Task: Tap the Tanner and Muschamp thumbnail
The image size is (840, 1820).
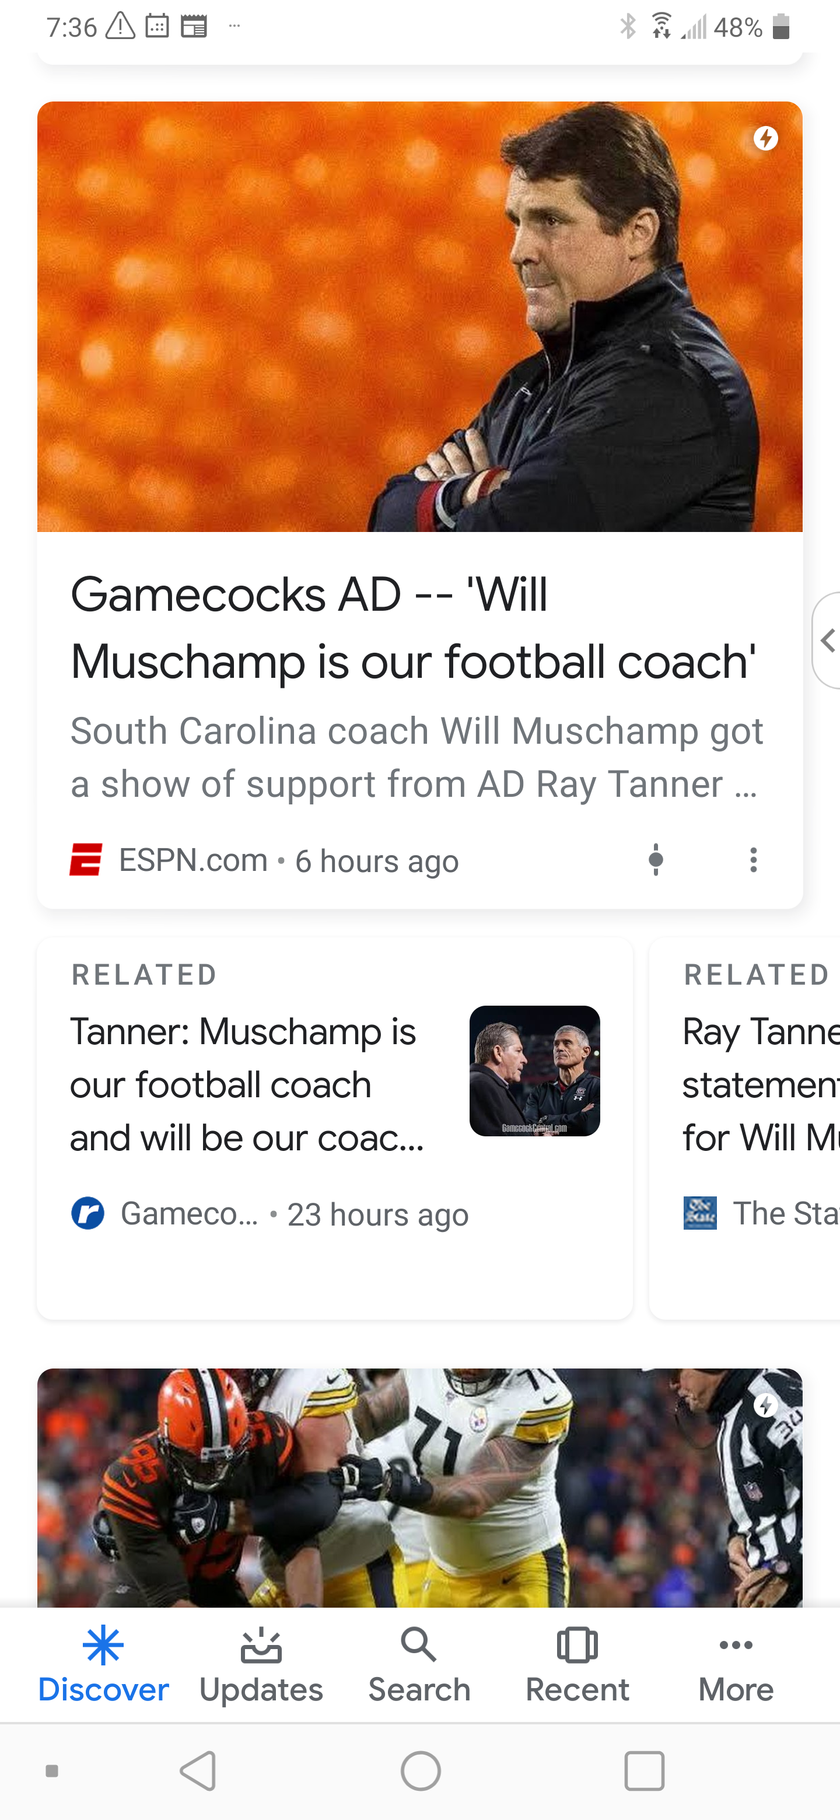Action: click(534, 1070)
